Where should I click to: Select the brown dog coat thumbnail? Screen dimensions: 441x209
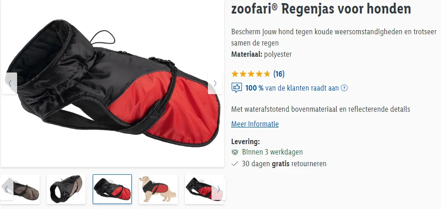coord(20,189)
